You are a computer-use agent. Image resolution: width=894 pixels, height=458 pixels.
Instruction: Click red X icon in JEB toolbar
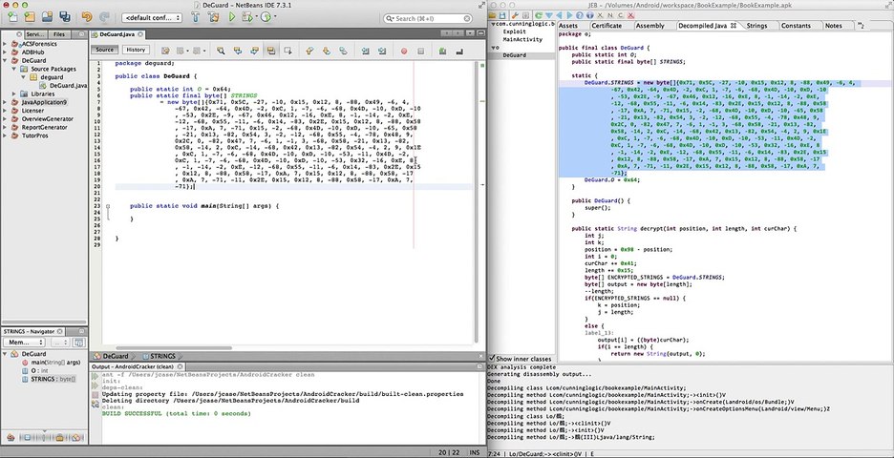(630, 15)
